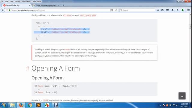This screenshot has height=108, width=192.
Task: Click the POST inline code word
Action: pyautogui.click(x=46, y=100)
